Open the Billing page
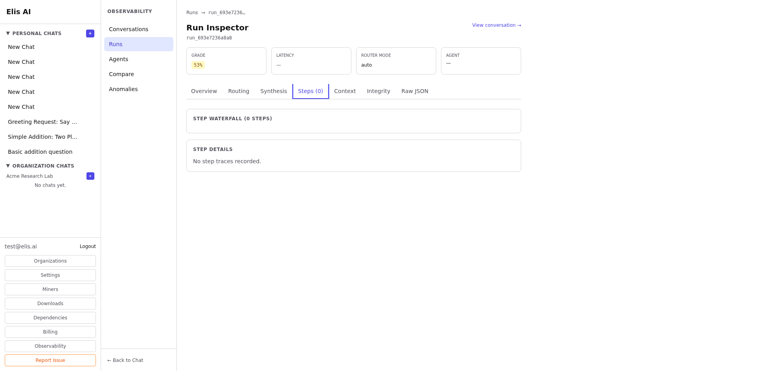 tap(50, 332)
